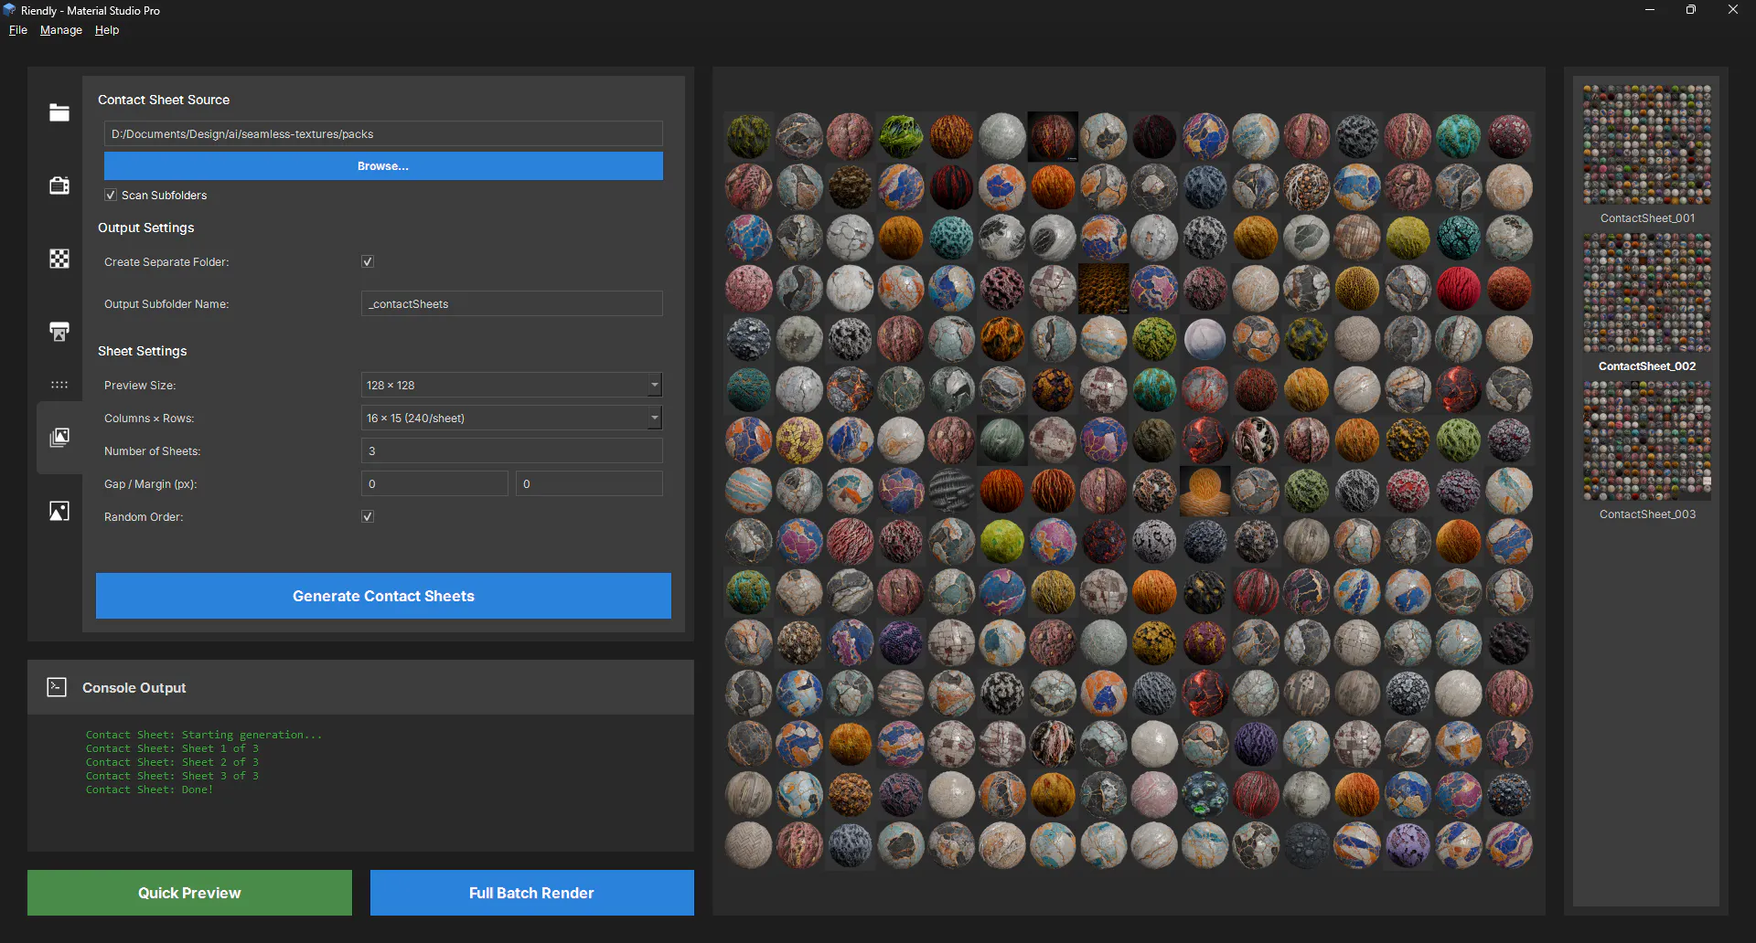1756x943 pixels.
Task: Click the Contact Sheet Source heading
Action: 164,100
